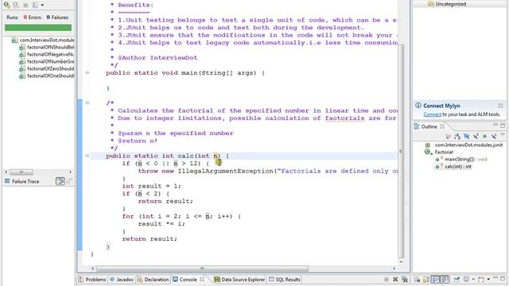Toggle the Console Show When Standard Error Changes icon
Screen dimensions: 509x286
[445, 280]
